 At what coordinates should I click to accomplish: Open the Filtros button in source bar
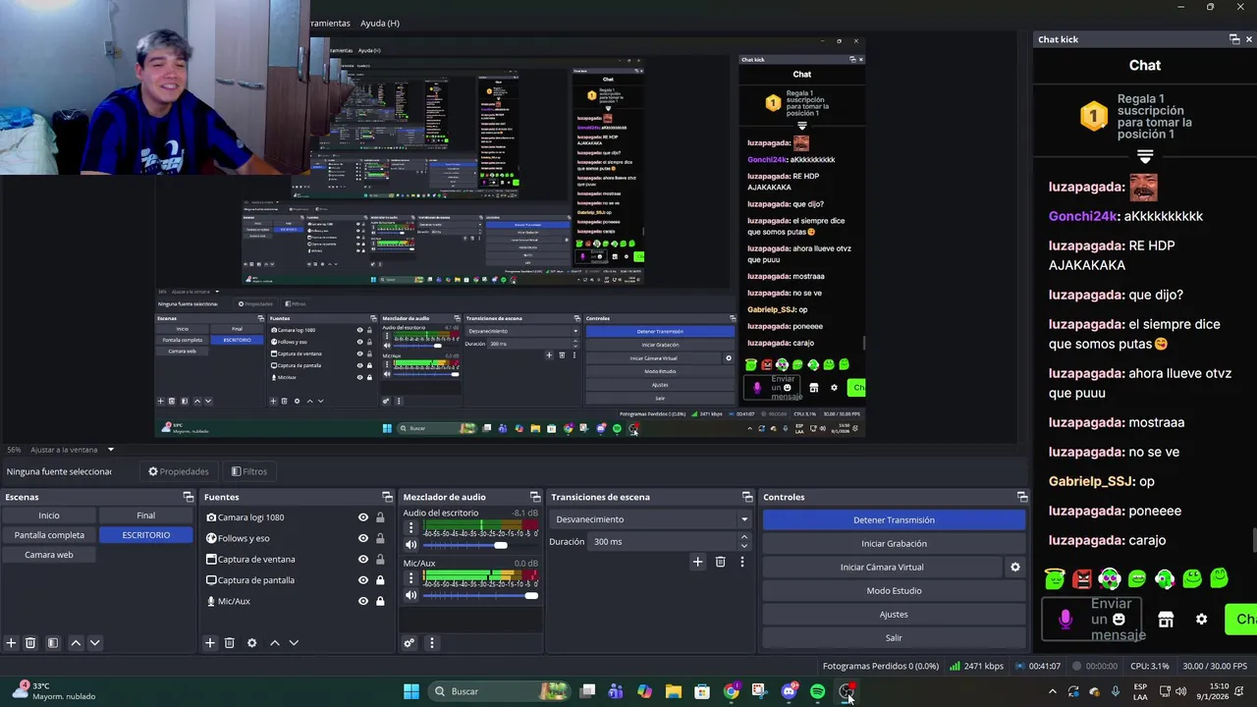point(249,471)
